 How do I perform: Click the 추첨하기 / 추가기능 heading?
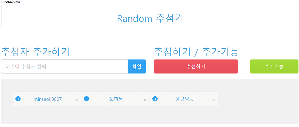coord(196,52)
